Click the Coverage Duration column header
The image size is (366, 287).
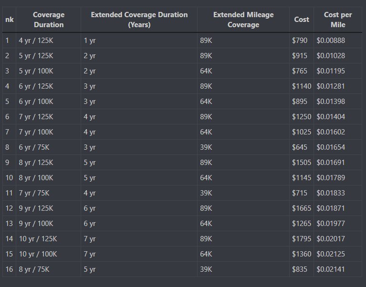click(x=49, y=20)
